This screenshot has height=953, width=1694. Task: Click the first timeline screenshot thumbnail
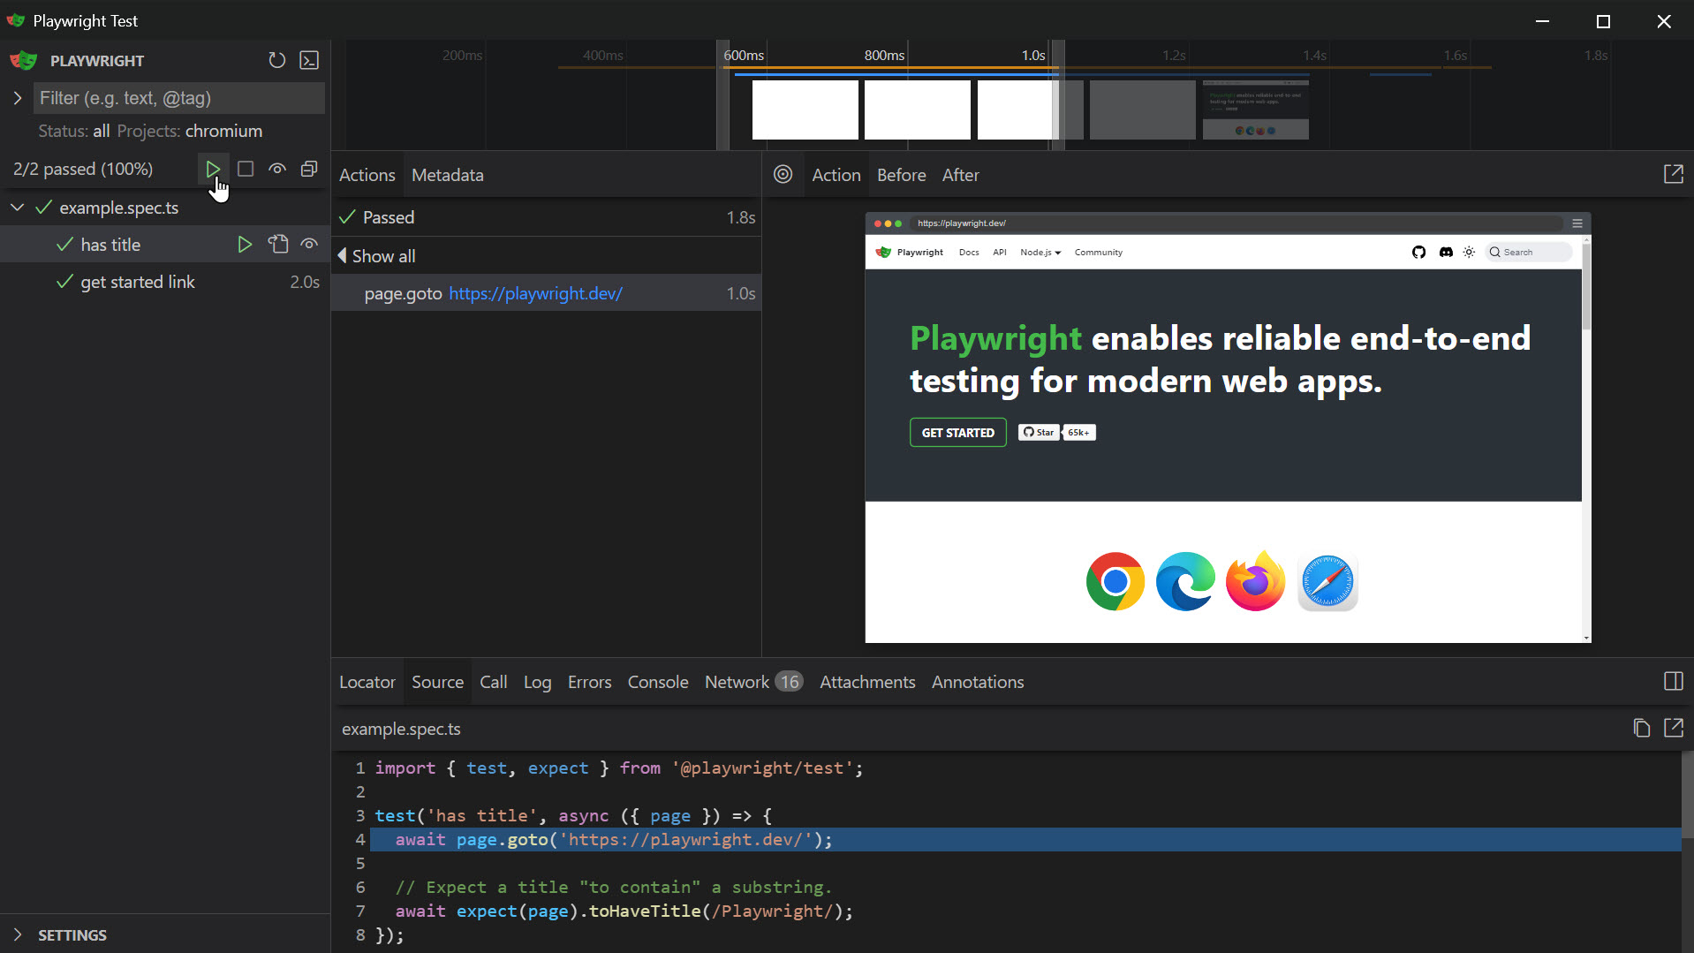coord(805,110)
